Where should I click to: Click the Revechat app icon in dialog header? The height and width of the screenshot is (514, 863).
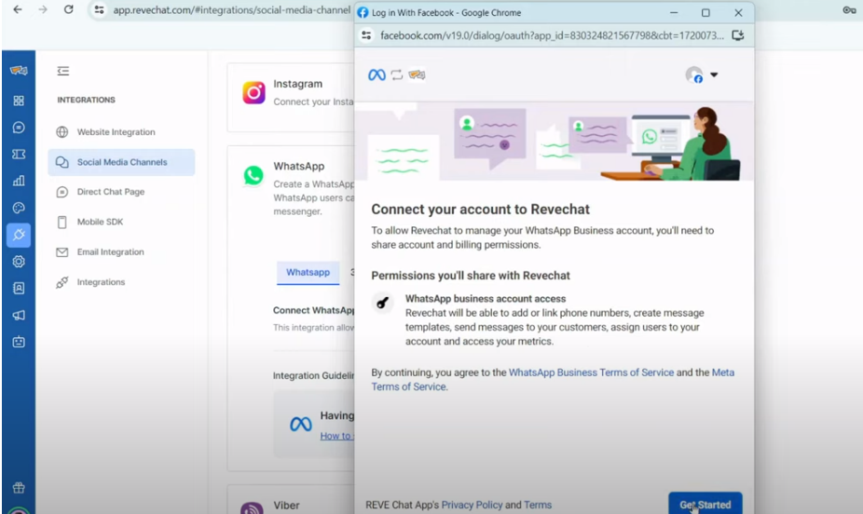click(x=417, y=74)
